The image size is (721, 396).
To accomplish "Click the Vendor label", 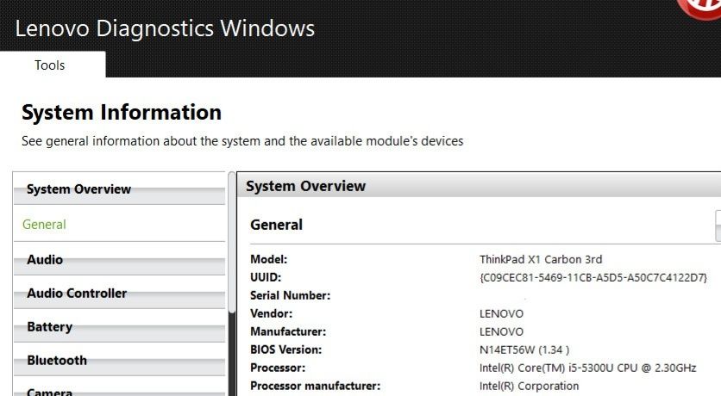I will point(272,314).
